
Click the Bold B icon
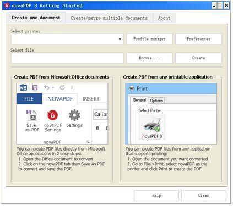tap(97, 128)
